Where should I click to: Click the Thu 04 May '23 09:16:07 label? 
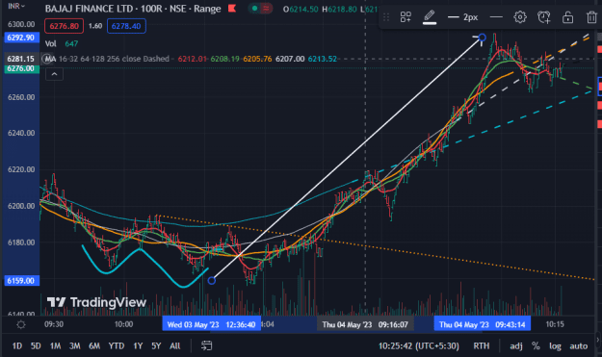(365, 325)
